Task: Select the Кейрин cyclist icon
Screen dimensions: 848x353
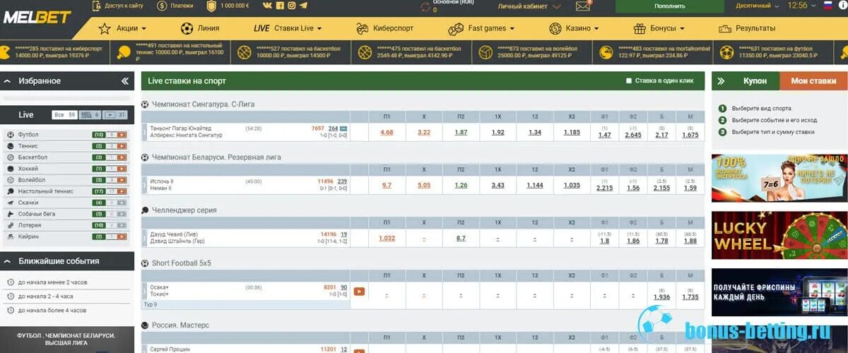Action: (x=11, y=236)
